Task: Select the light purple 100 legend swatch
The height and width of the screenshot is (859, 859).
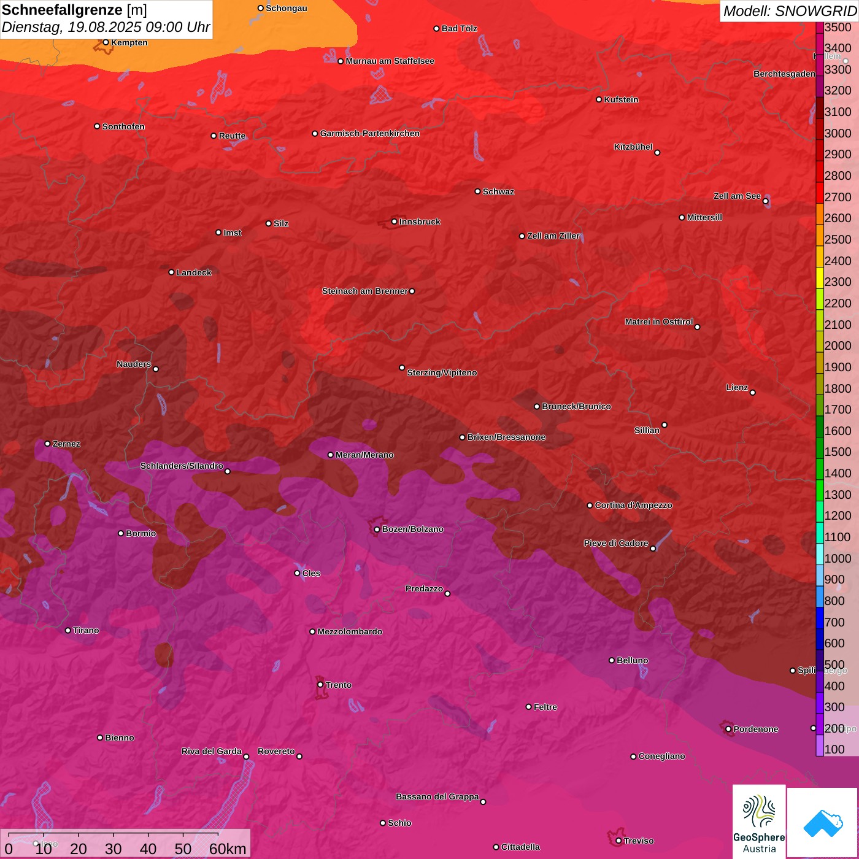Action: pos(820,745)
